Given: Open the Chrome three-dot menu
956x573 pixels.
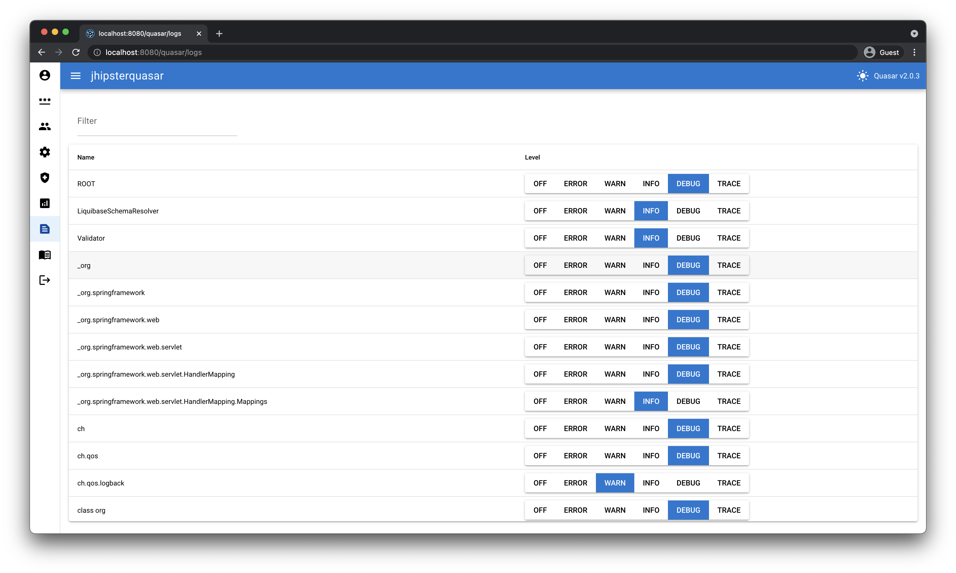Looking at the screenshot, I should click(x=914, y=53).
